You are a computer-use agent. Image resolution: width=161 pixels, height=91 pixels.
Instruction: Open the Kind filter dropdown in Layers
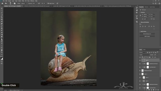coord(143,52)
